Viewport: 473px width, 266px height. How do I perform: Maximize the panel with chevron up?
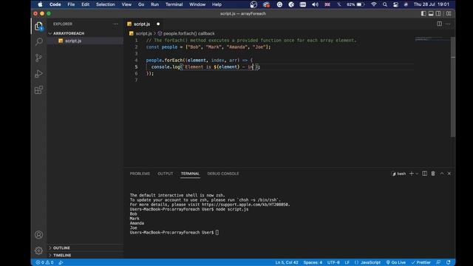click(x=442, y=174)
